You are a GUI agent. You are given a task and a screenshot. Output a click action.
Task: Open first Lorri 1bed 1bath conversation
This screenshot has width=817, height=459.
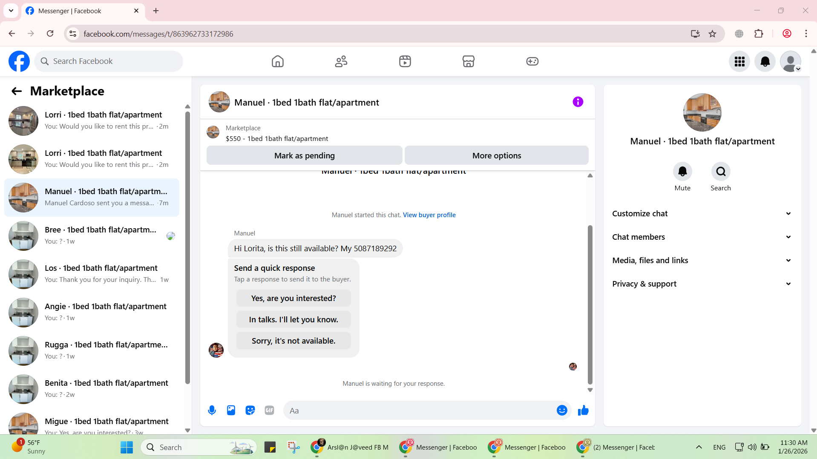point(92,121)
